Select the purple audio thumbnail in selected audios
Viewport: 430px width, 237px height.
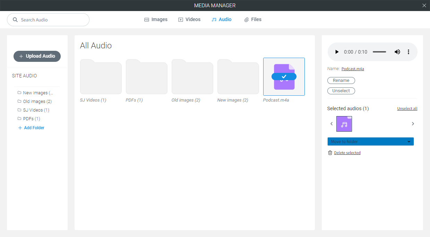344,124
